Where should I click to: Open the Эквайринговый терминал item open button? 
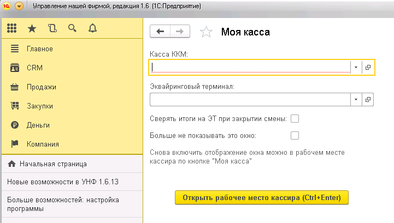point(368,100)
